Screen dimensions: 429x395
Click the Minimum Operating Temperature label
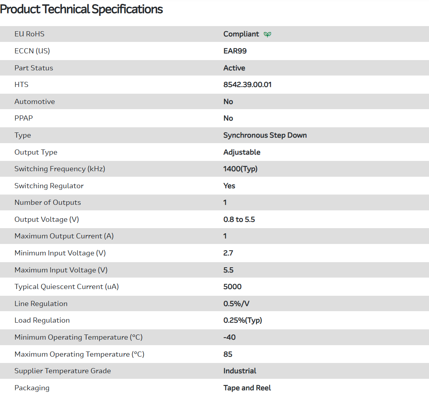pos(78,337)
